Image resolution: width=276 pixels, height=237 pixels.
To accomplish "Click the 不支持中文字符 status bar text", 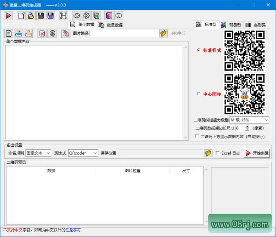I will click(x=17, y=230).
